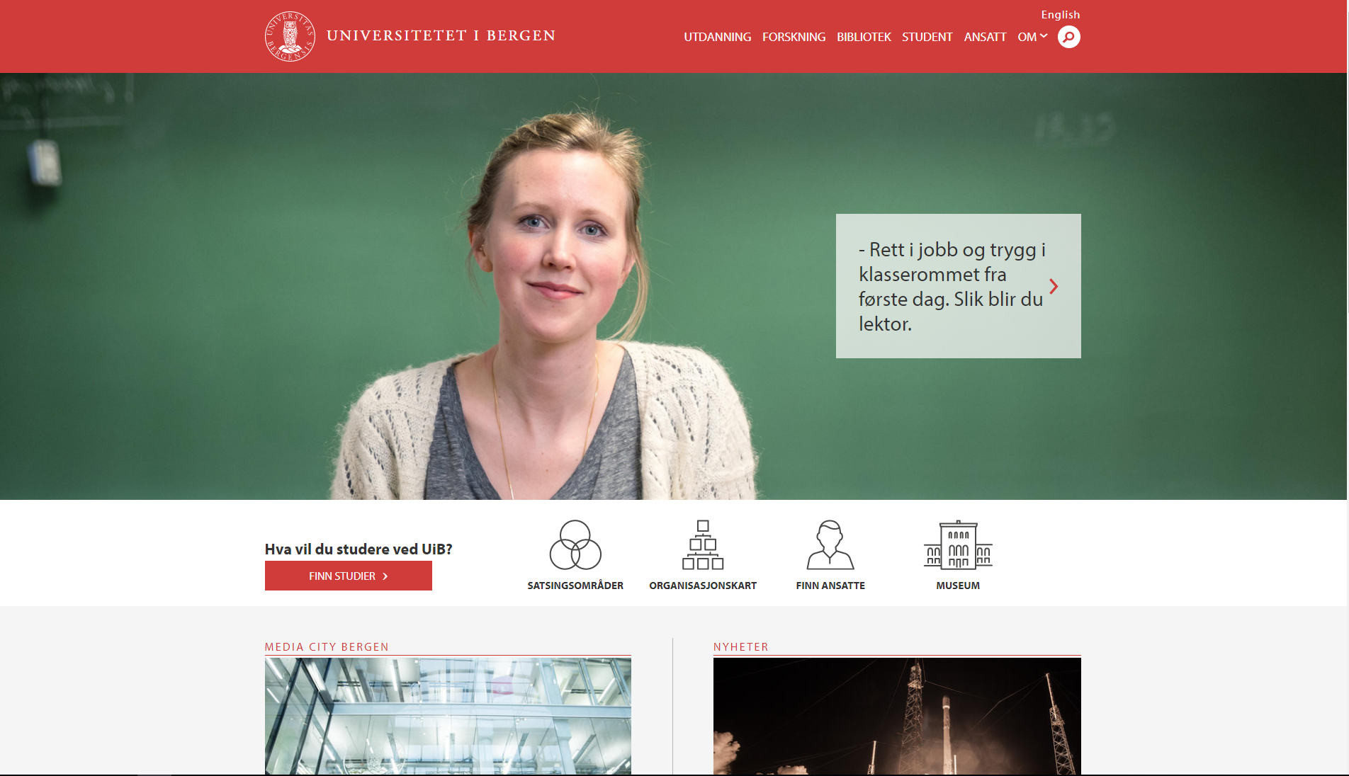Image resolution: width=1349 pixels, height=776 pixels.
Task: Switch the site language to English
Action: click(x=1060, y=14)
